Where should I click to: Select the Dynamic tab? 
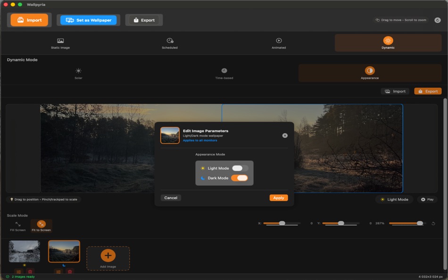[x=388, y=43]
